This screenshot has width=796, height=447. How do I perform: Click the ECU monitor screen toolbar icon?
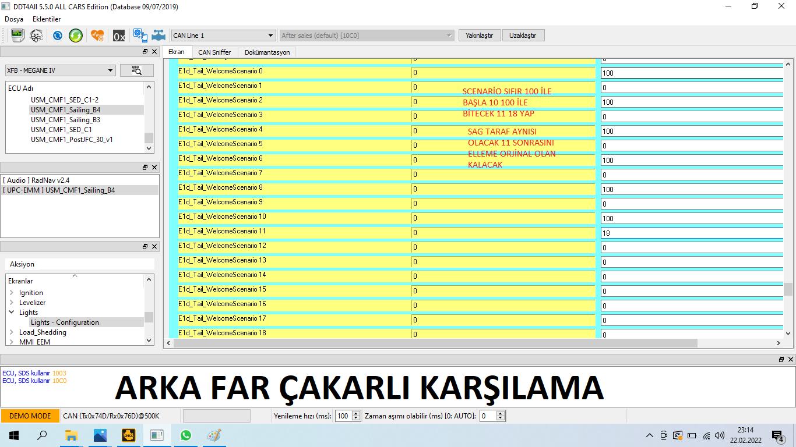tap(18, 36)
